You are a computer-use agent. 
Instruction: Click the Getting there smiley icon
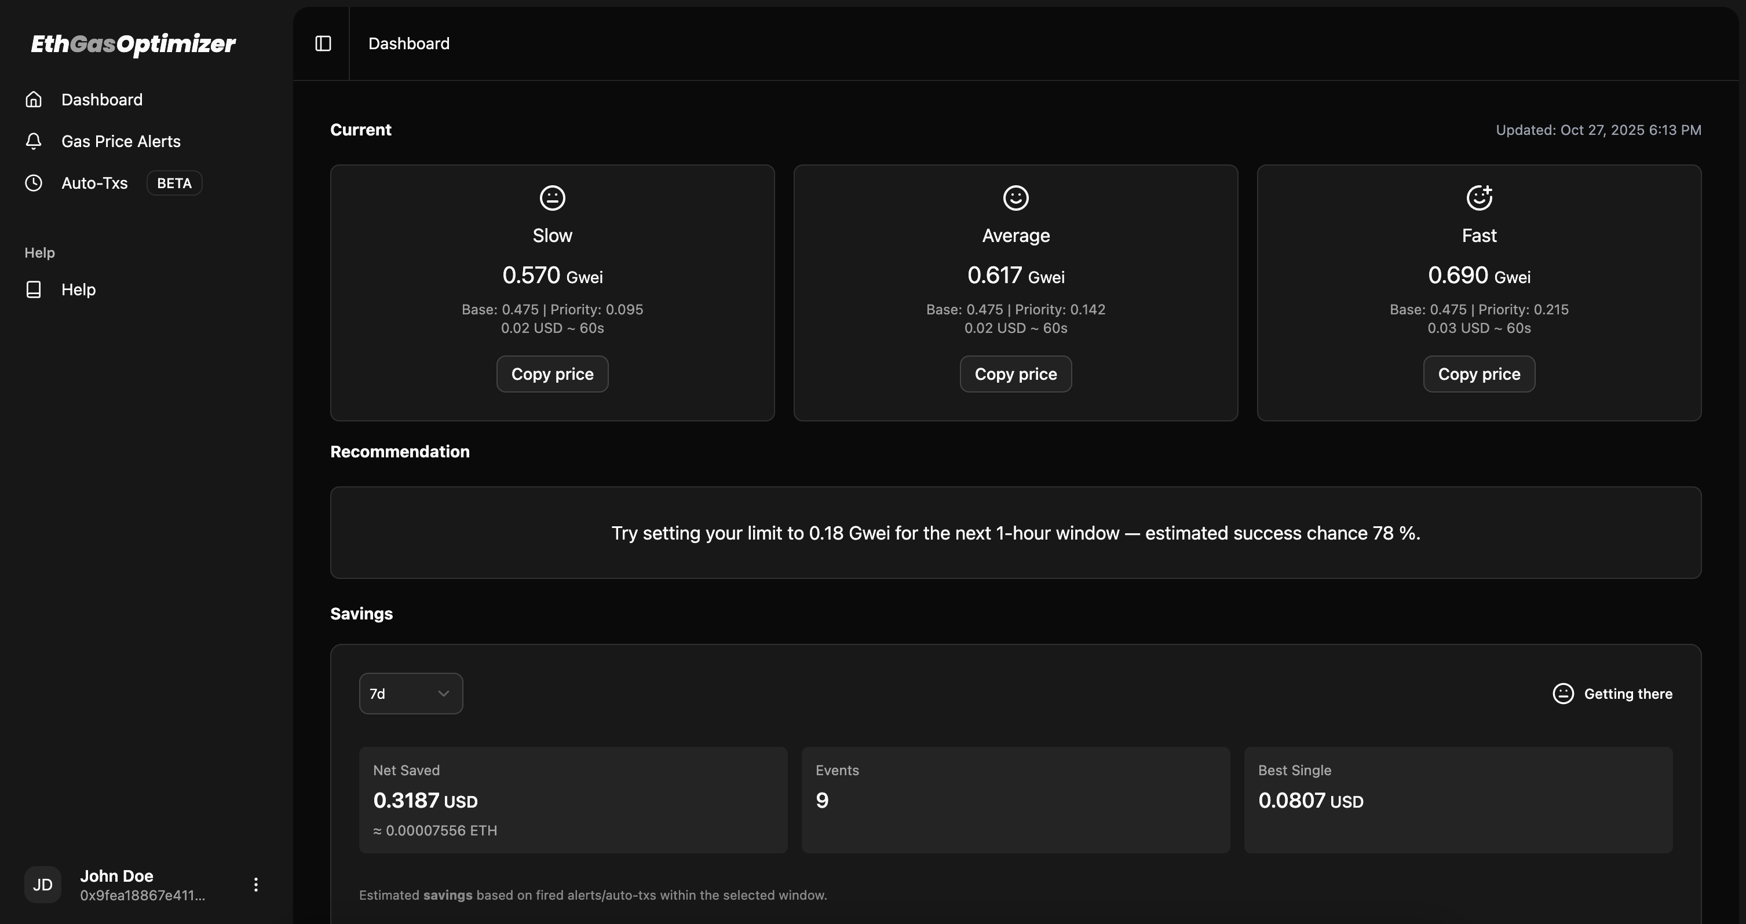[x=1562, y=693]
